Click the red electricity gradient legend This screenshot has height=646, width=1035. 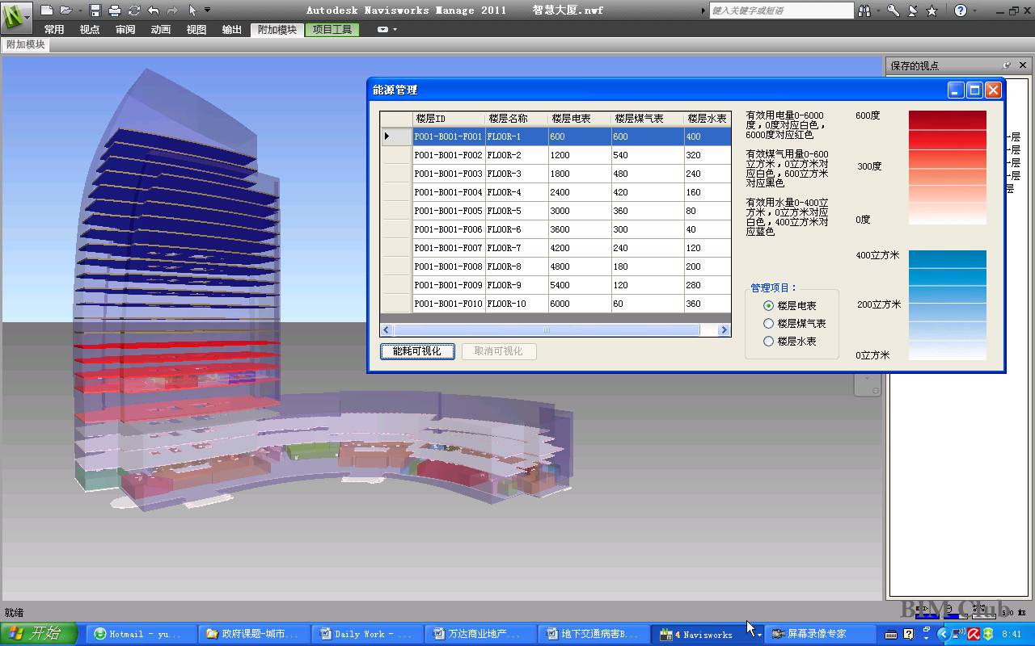[948, 168]
